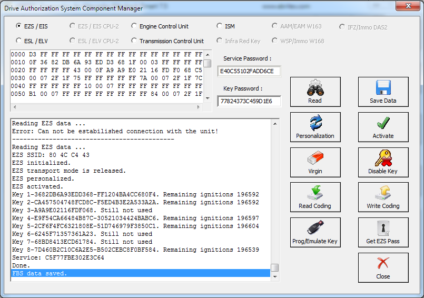The height and width of the screenshot is (298, 424).
Task: Select the Key 8 log line
Action: click(141, 250)
